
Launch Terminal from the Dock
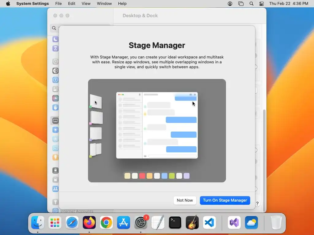click(175, 222)
